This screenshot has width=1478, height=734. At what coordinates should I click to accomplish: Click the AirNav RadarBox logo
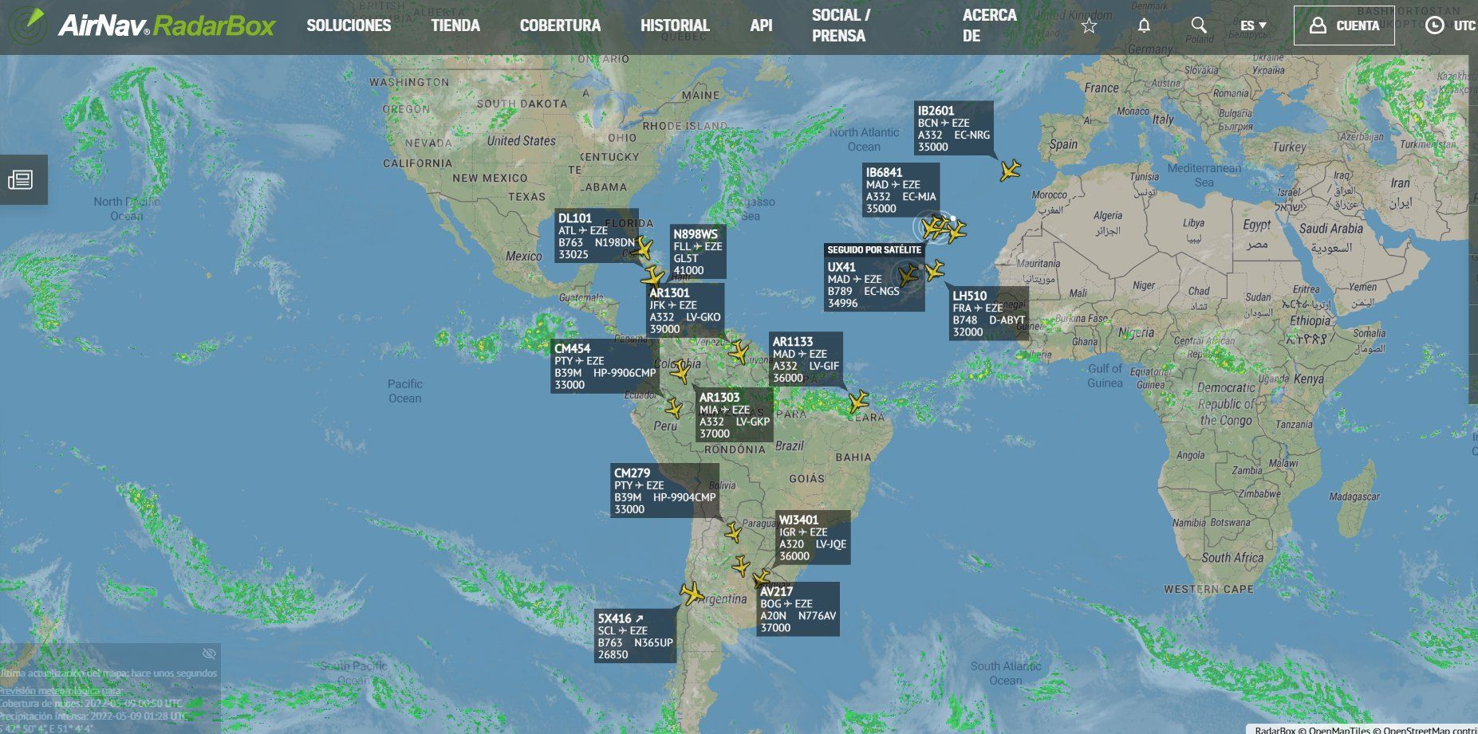click(142, 26)
